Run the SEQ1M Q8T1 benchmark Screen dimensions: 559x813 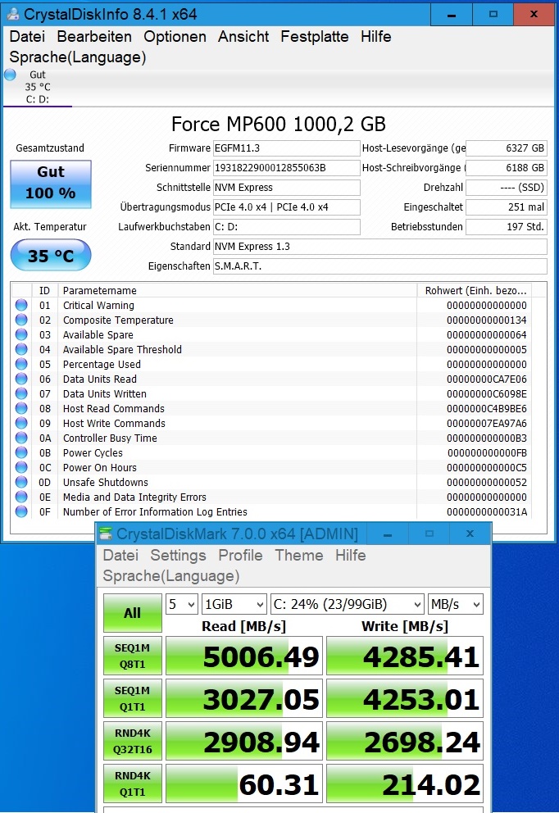click(132, 656)
